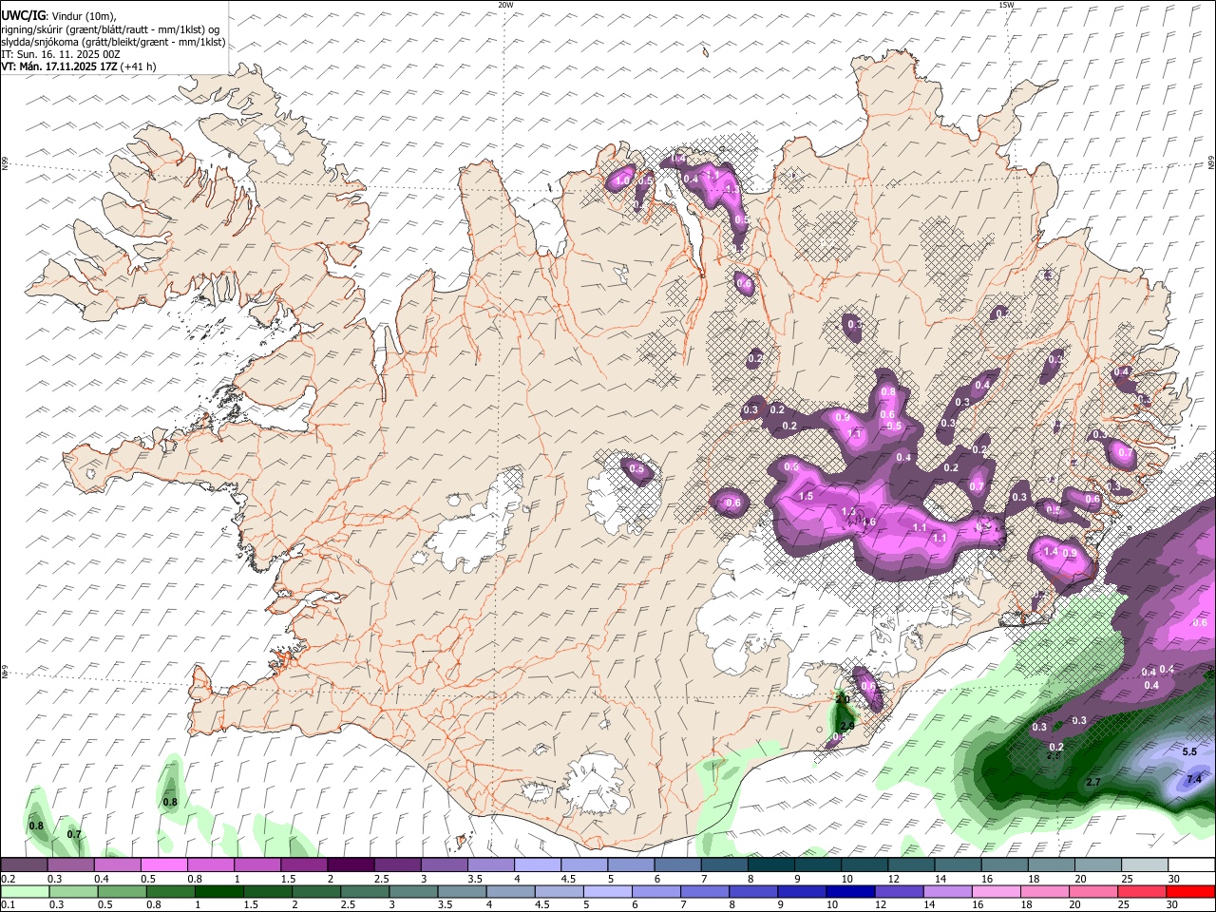
Task: Click the 30 label on the lower legend
Action: pos(1174,905)
